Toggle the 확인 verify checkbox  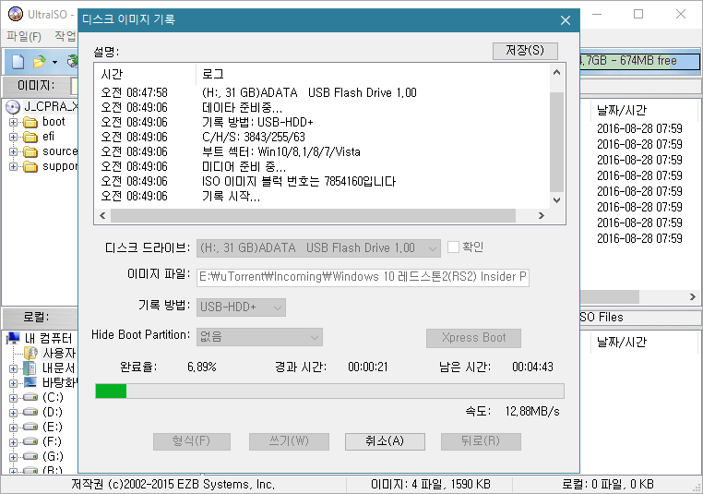(x=453, y=247)
